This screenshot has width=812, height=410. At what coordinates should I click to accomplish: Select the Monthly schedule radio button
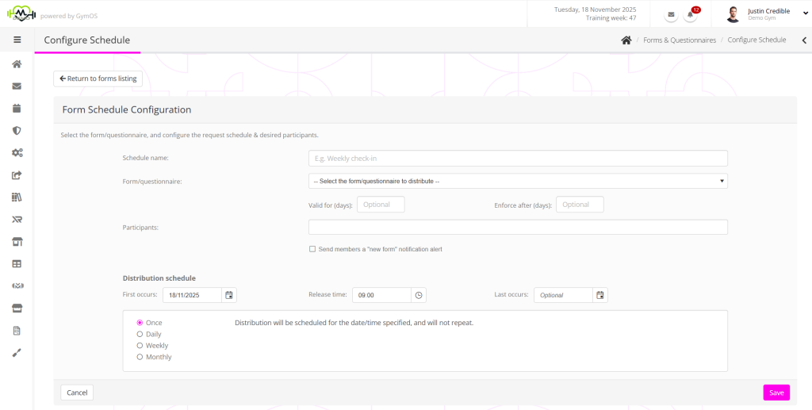[x=140, y=357]
